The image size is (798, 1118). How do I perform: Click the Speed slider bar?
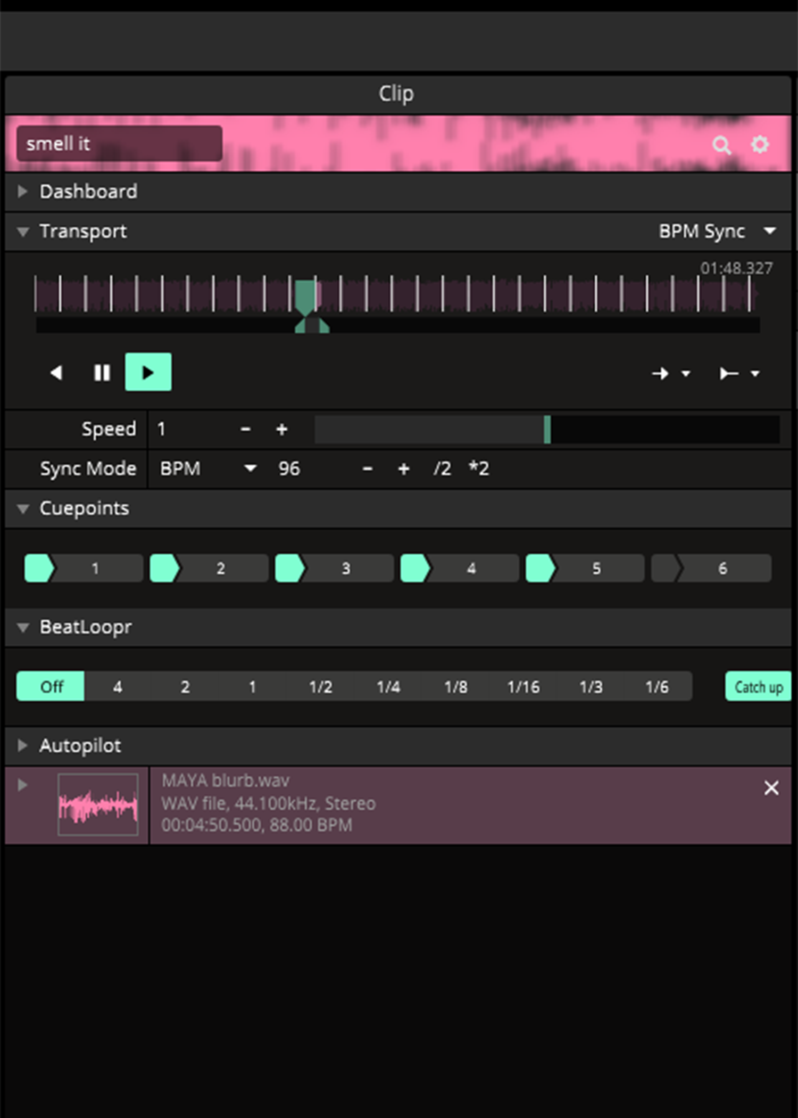[546, 429]
